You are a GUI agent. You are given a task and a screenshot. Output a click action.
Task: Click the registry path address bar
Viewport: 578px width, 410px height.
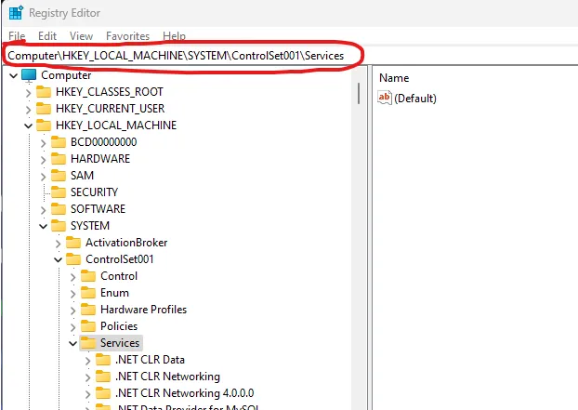click(177, 56)
